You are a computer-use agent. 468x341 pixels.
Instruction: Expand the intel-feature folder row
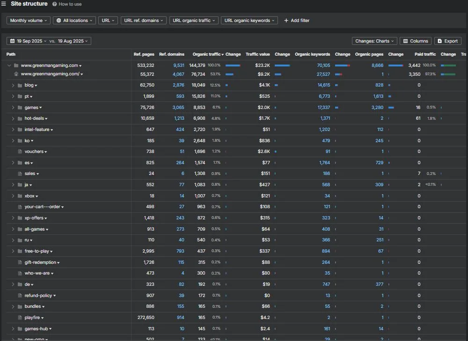(x=13, y=130)
